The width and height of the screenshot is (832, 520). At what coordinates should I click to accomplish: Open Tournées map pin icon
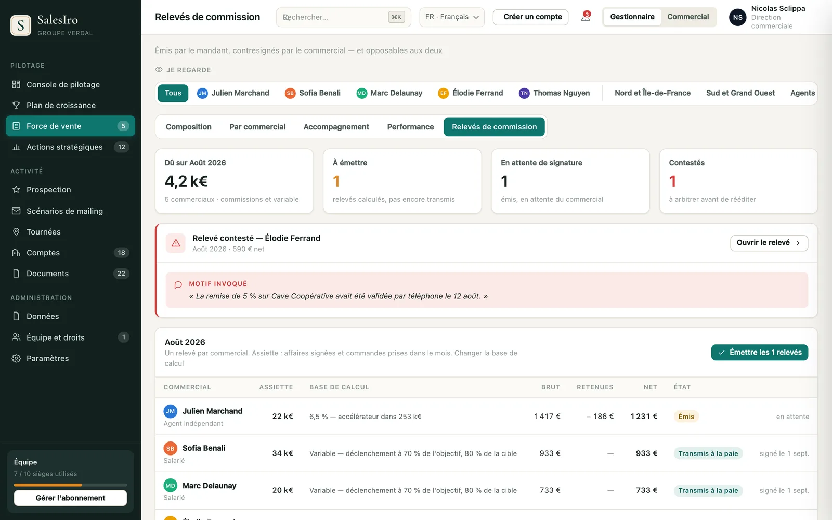(x=16, y=232)
